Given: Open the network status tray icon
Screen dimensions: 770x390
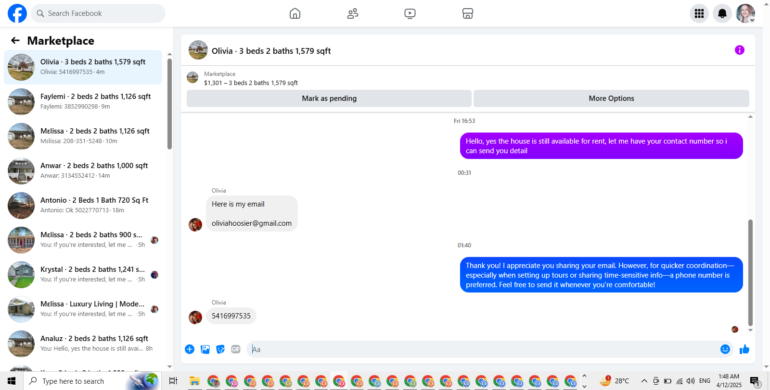Looking at the screenshot, I should click(680, 381).
